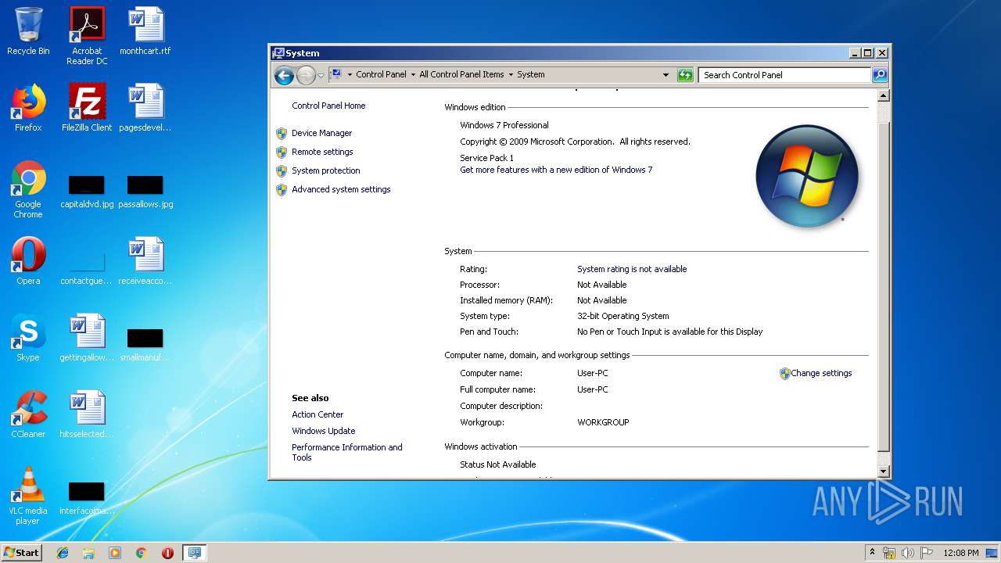Open the monthcart.rtf document icon

[145, 31]
